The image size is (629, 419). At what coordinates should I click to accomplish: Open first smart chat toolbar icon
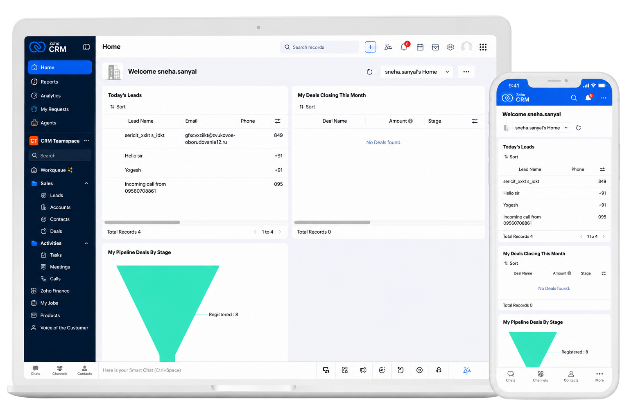[x=326, y=370]
